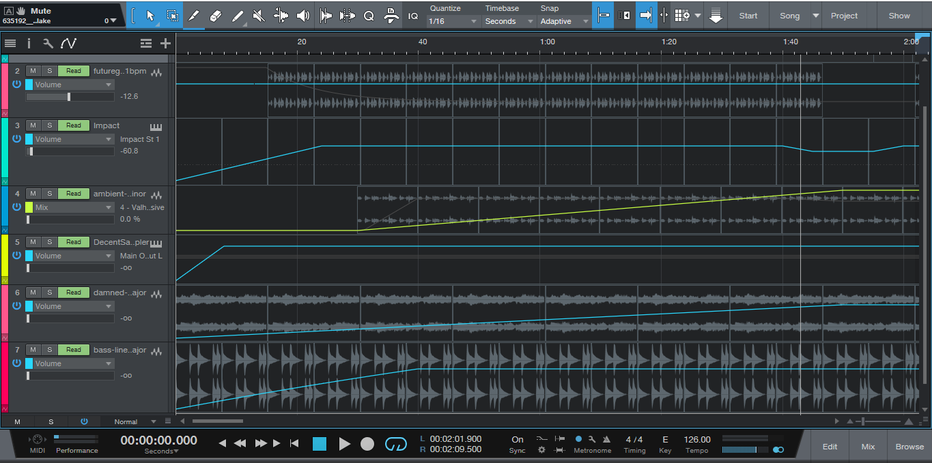
Task: Solo the Impact track
Action: [49, 125]
